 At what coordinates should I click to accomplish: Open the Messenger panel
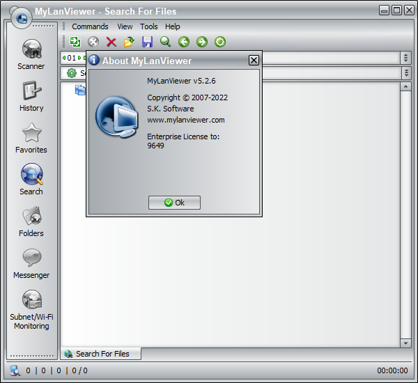pos(31,263)
